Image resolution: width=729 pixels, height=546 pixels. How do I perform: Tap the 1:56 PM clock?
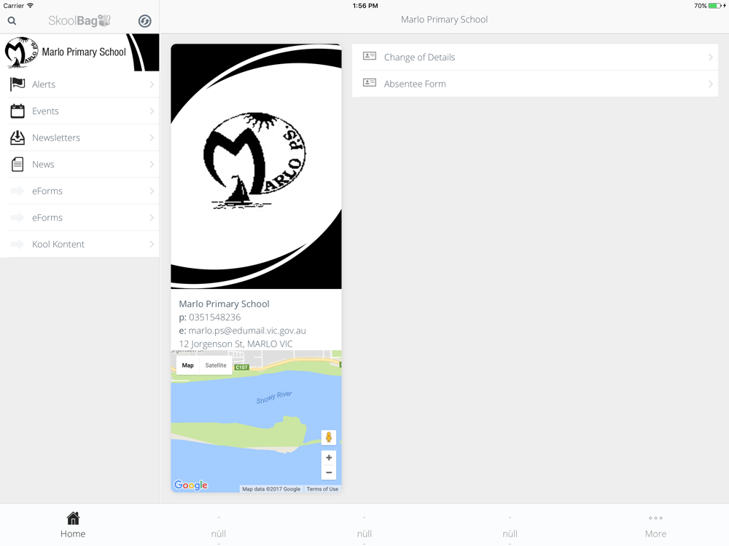pos(365,6)
